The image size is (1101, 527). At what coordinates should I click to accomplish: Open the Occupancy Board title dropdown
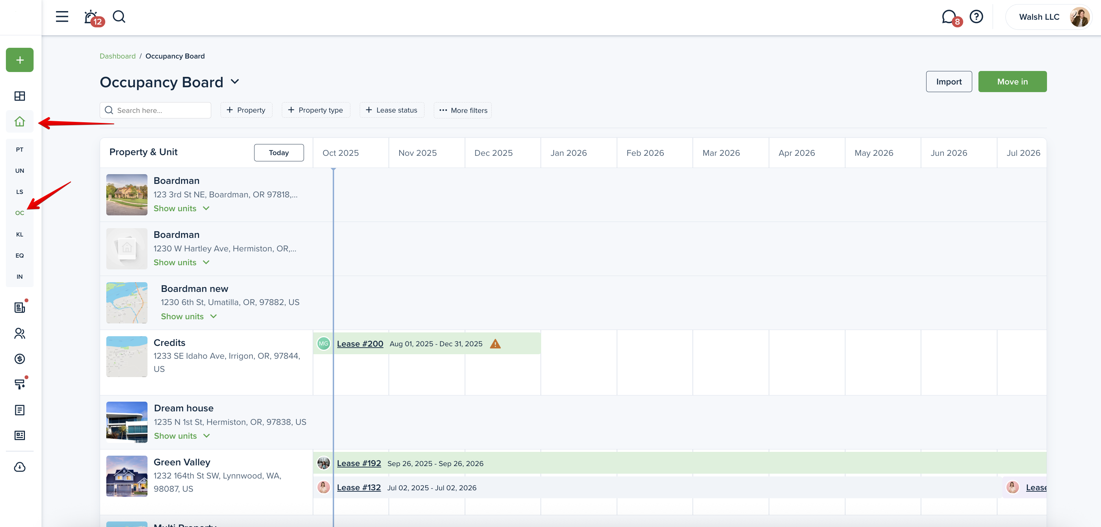[x=235, y=82]
